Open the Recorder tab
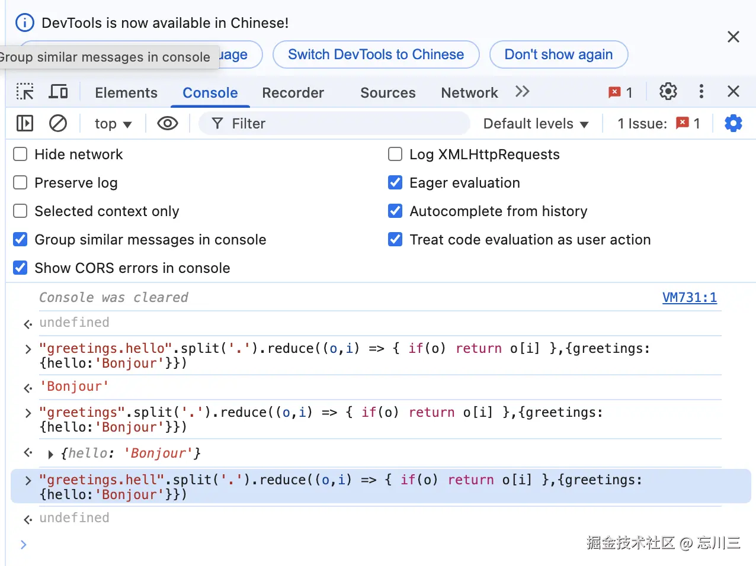Image resolution: width=756 pixels, height=566 pixels. [x=293, y=93]
